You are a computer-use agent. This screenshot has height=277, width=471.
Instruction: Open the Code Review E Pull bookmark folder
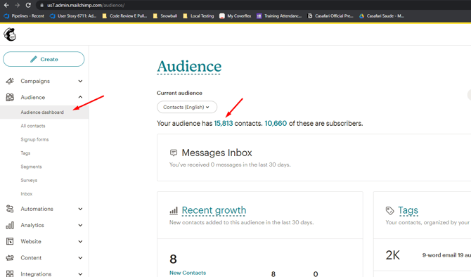[x=124, y=16]
